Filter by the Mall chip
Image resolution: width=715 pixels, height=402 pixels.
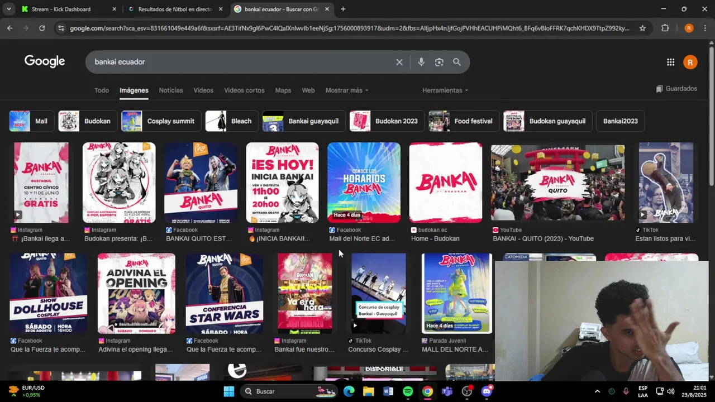(31, 121)
